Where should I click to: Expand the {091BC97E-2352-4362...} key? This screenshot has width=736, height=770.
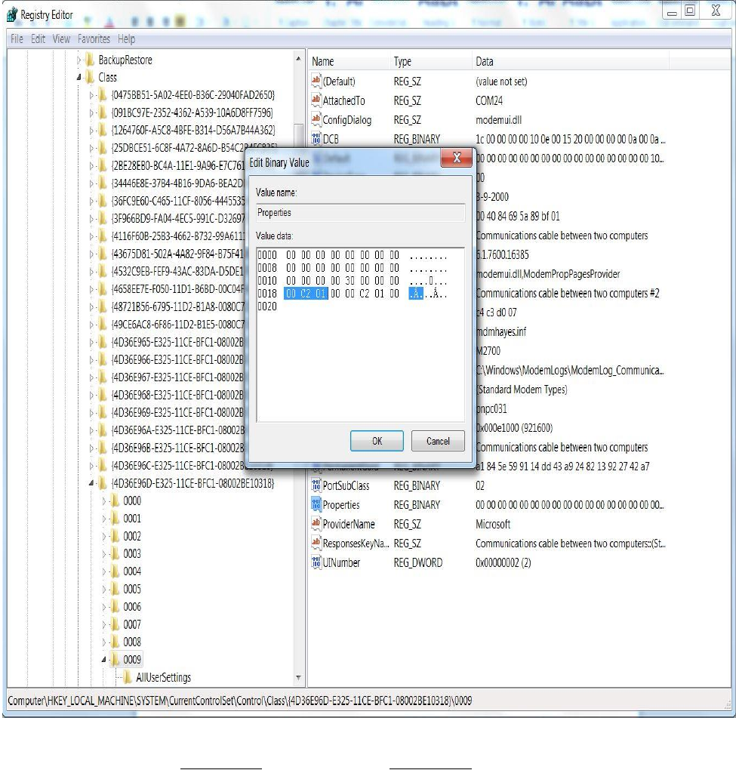click(91, 113)
